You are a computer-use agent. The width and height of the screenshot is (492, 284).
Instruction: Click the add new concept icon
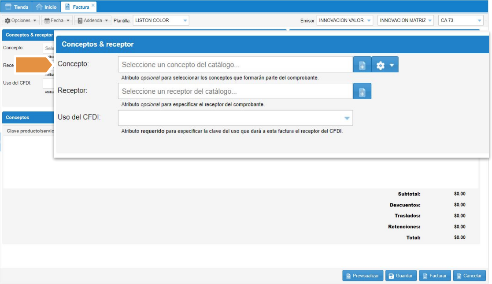(x=362, y=65)
